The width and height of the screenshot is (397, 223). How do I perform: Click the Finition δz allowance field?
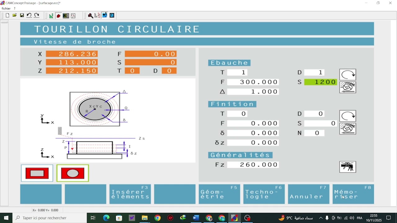[x=253, y=143]
